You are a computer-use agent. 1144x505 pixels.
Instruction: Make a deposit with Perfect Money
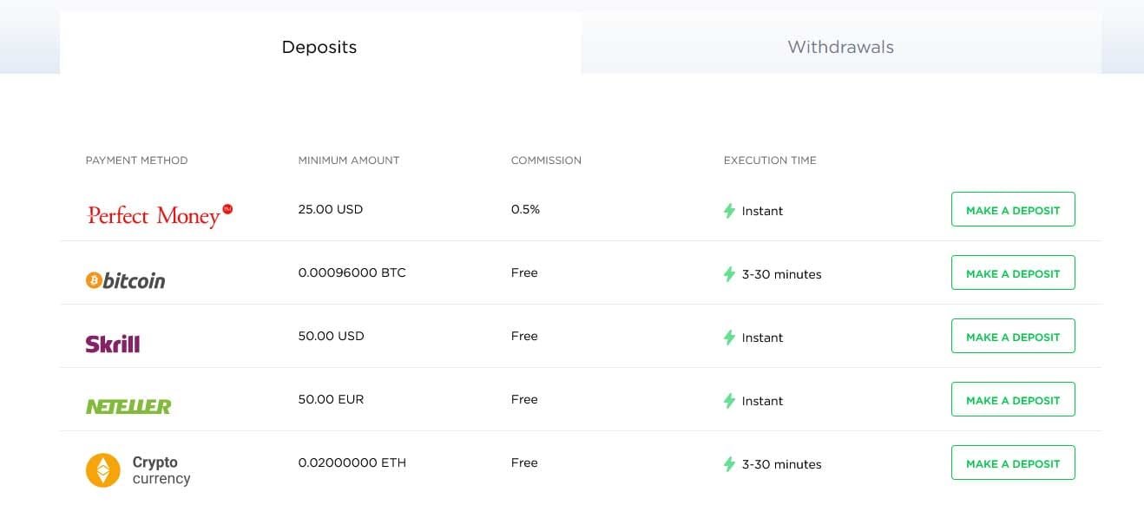[1013, 210]
